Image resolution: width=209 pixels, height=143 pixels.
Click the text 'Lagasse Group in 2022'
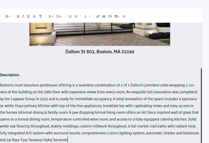[29, 99]
